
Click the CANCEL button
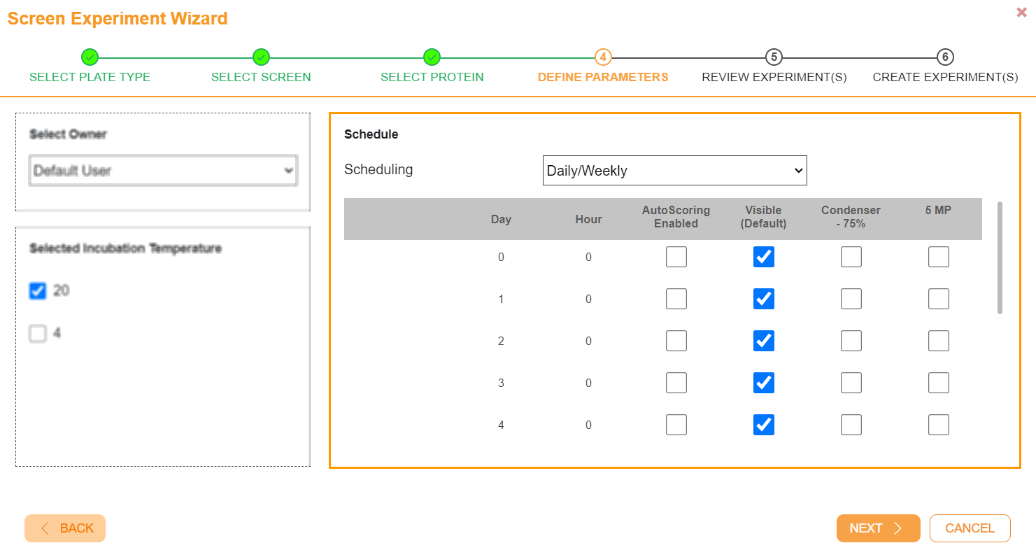pyautogui.click(x=970, y=528)
